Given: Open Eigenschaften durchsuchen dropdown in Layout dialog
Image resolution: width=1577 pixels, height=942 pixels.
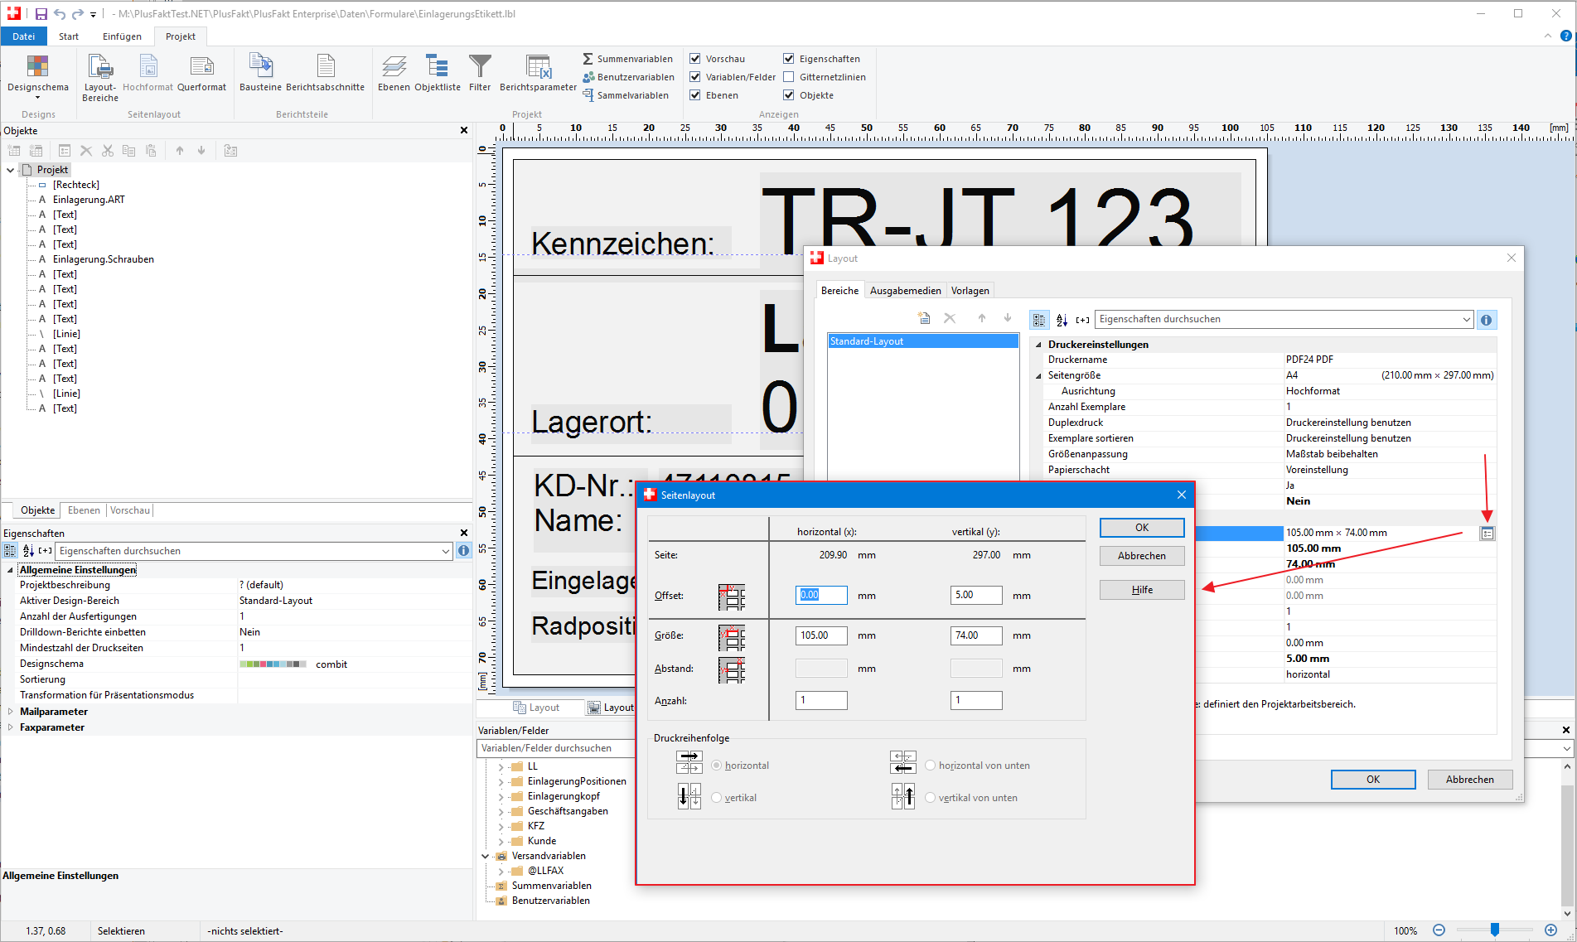Looking at the screenshot, I should tap(1466, 320).
